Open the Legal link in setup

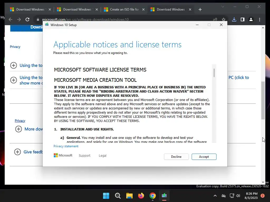103,155
